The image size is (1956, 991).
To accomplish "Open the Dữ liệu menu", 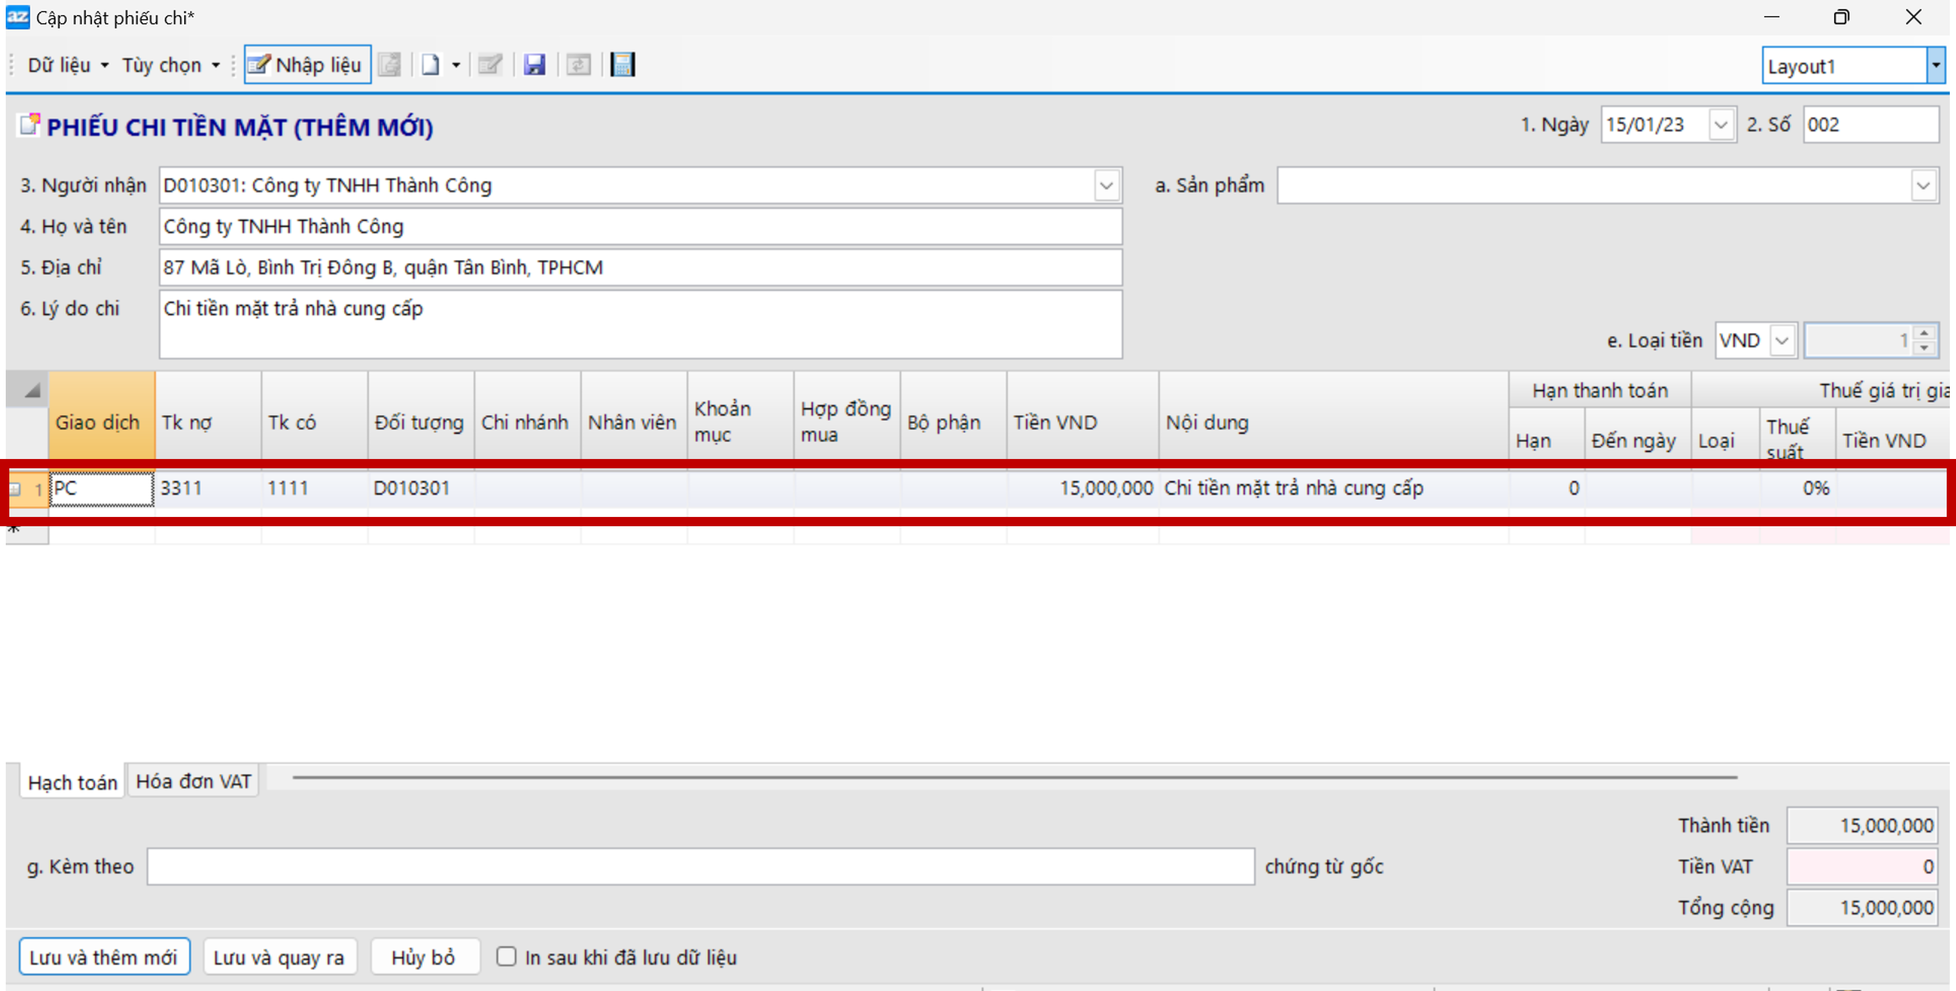I will point(67,65).
